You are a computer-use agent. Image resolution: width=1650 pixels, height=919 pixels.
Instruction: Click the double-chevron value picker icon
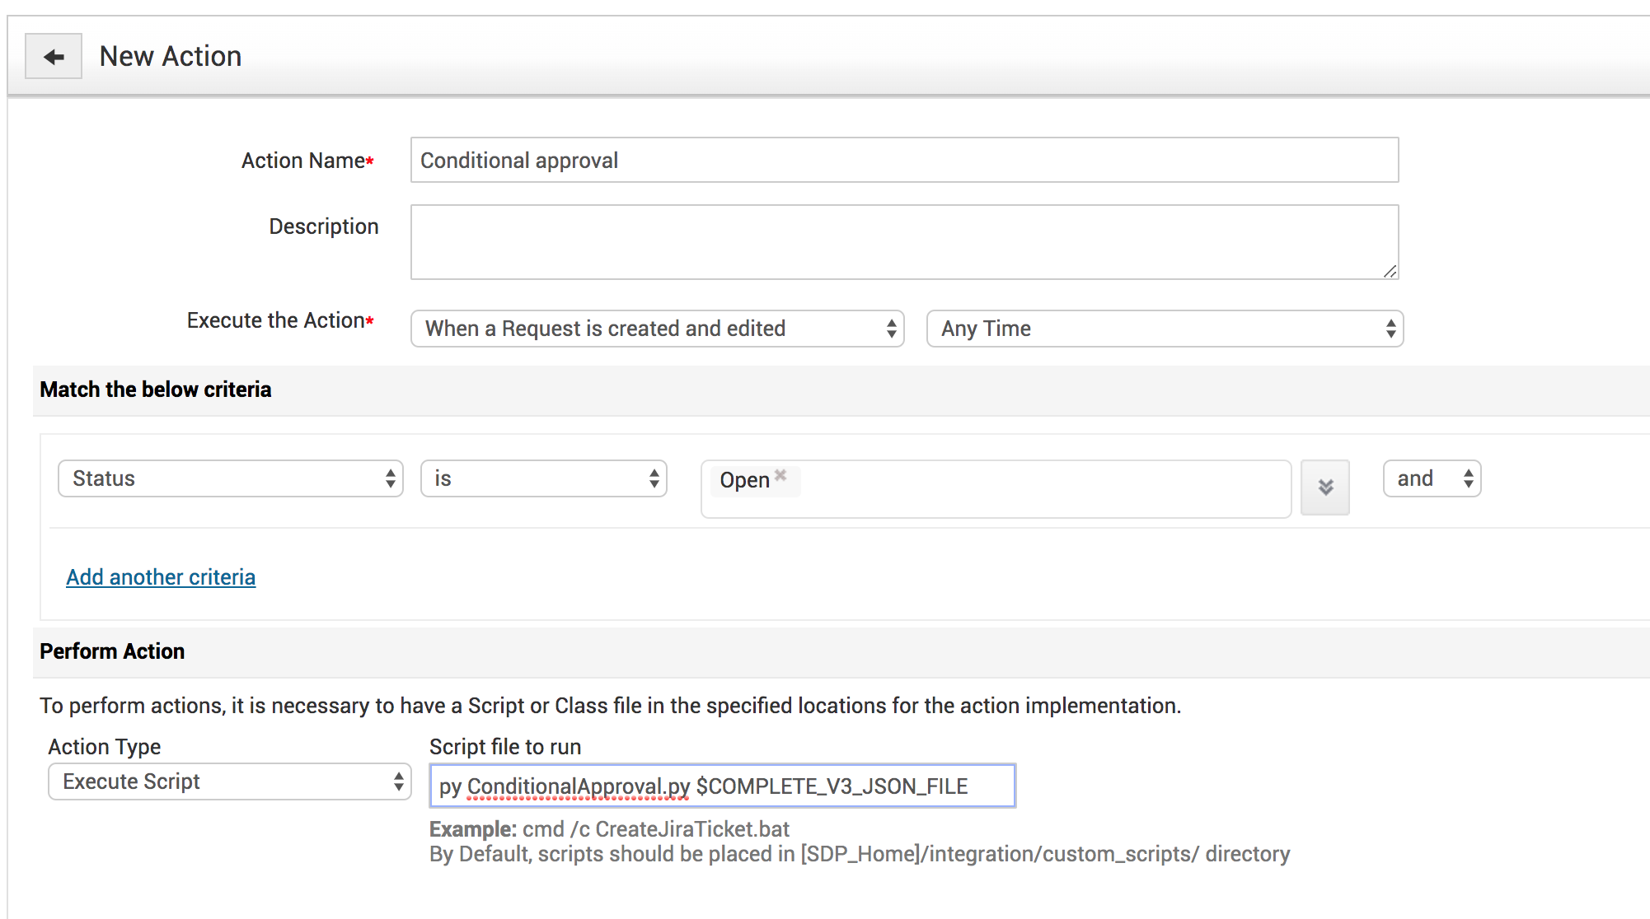click(1324, 487)
